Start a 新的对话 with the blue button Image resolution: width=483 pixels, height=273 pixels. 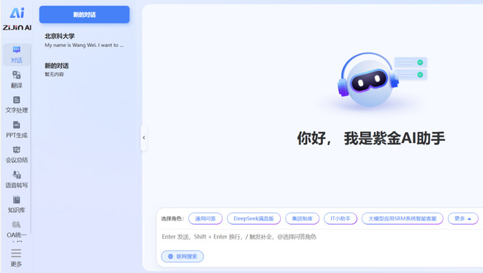[x=84, y=15]
